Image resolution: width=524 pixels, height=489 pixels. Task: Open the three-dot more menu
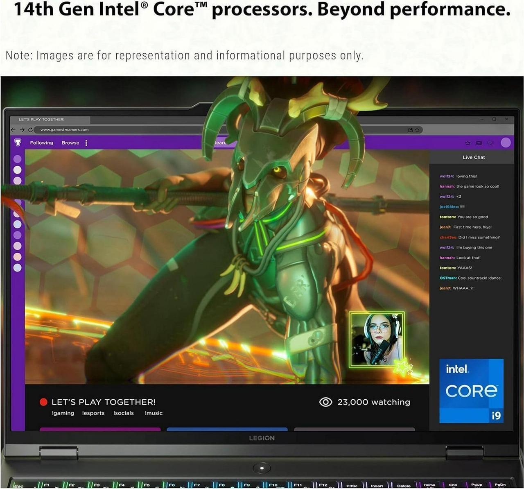pos(86,143)
